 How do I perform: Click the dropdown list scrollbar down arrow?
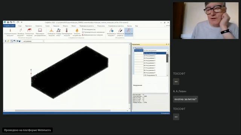pyautogui.click(x=167, y=75)
